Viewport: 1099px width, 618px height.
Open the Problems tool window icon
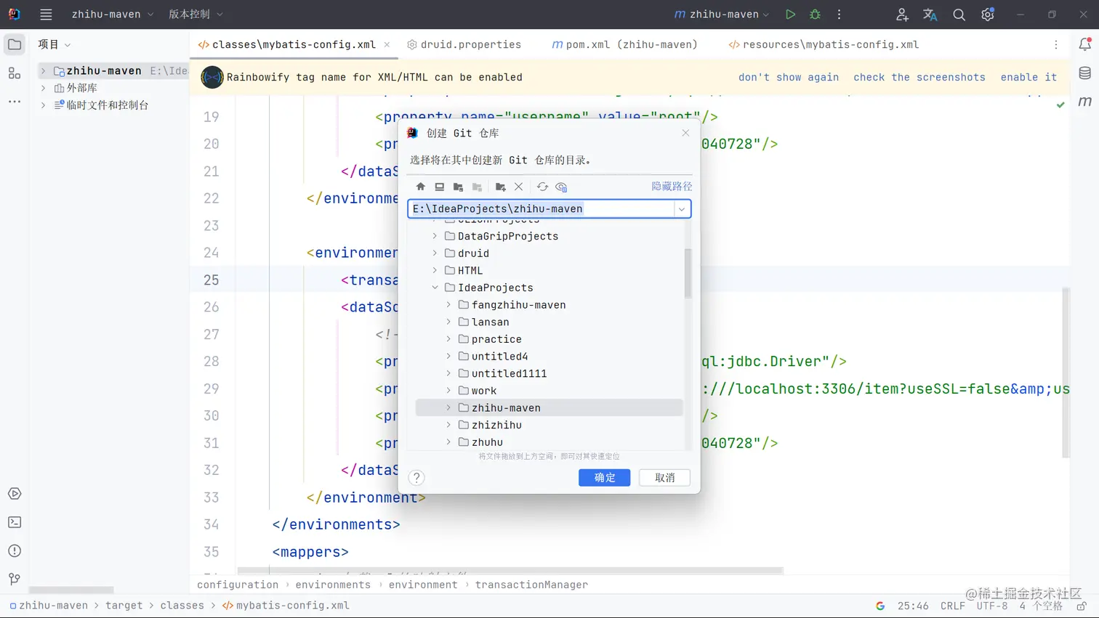15,551
